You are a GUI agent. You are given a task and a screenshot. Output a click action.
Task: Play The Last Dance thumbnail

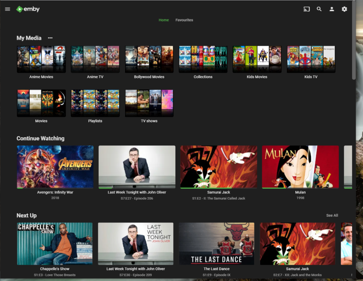(x=216, y=244)
